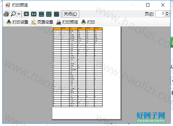Open the zoom level dropdown arrow

coord(19,14)
